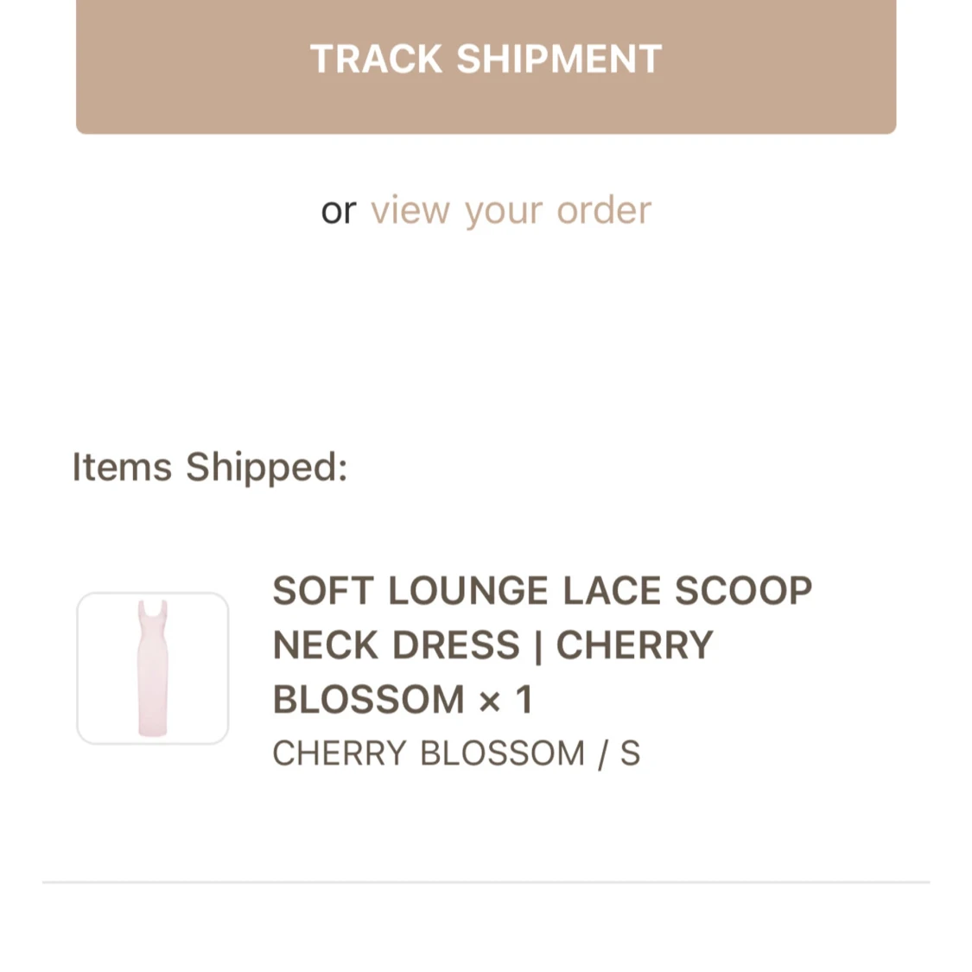Click the word 'LOUNGE' in the product name

[x=468, y=590]
